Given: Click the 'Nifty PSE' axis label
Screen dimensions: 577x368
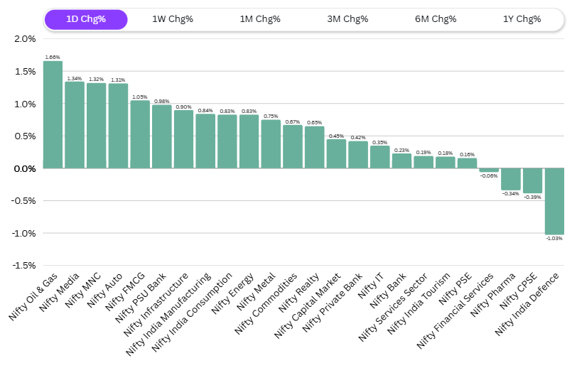Looking at the screenshot, I should pyautogui.click(x=455, y=288).
